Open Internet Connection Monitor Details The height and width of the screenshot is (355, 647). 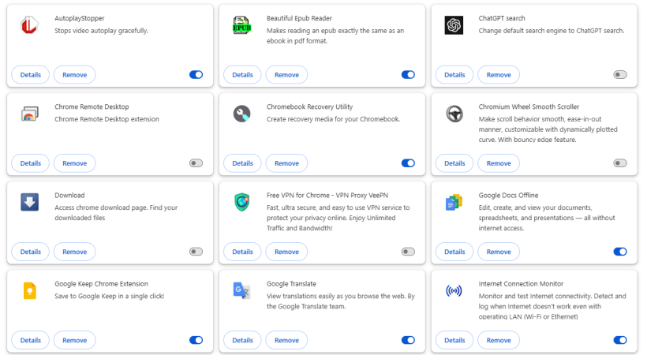tap(454, 340)
